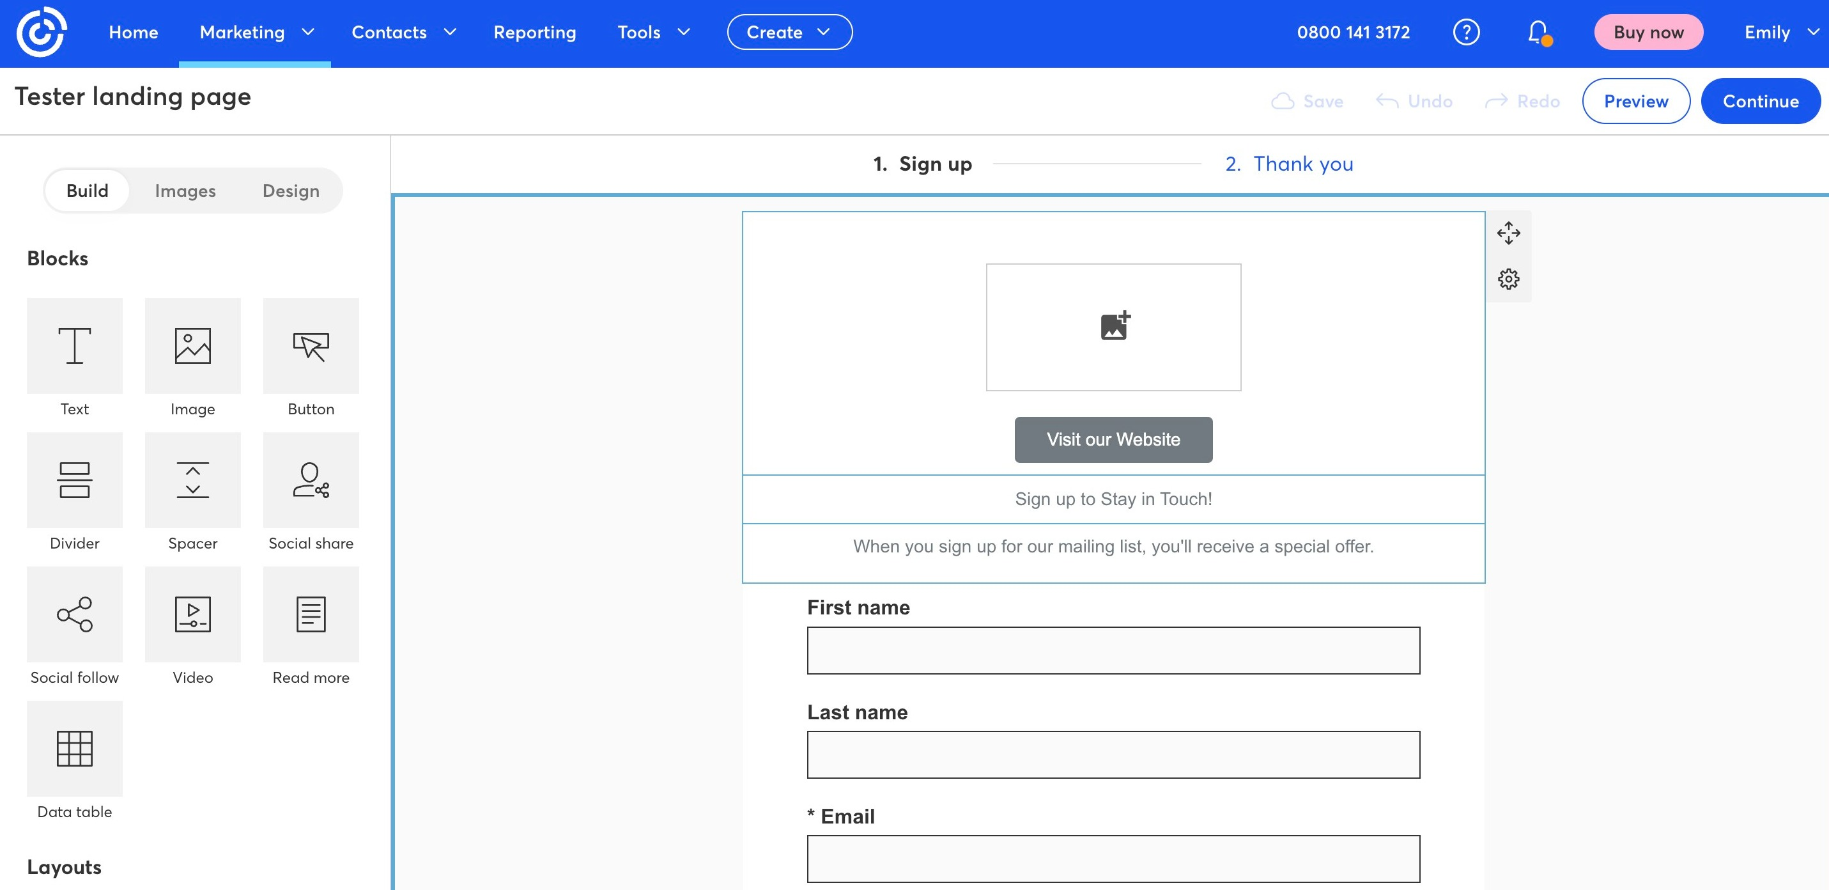Switch to the Design tab
1829x890 pixels.
point(290,191)
